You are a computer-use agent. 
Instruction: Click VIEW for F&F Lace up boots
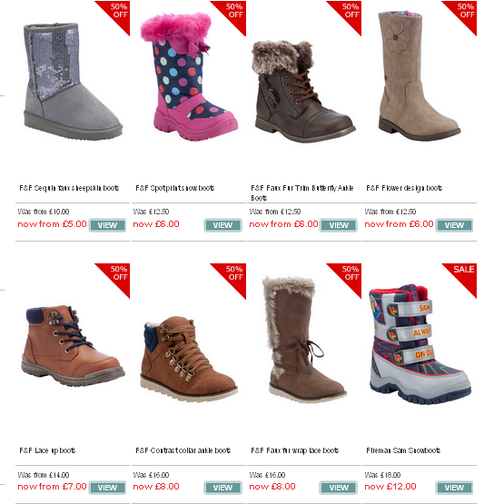click(x=107, y=488)
